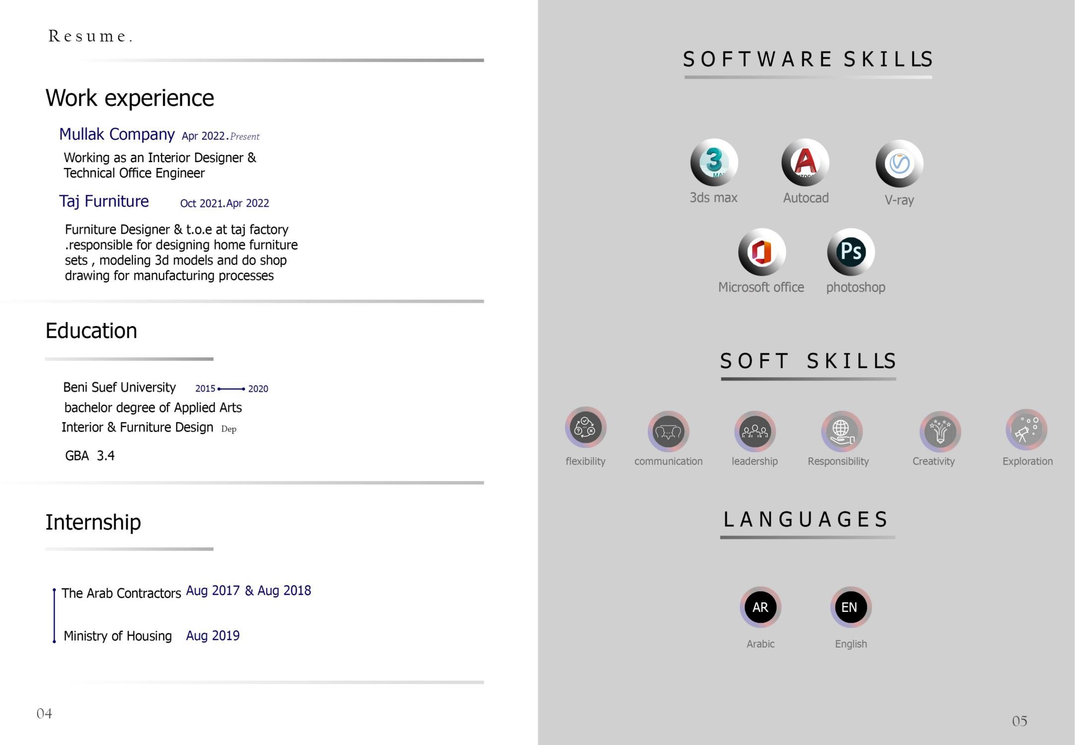Click the EN English language badge
The width and height of the screenshot is (1076, 745).
(850, 607)
